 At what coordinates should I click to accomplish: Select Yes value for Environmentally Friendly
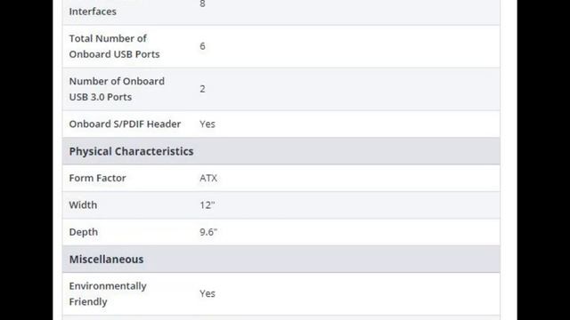pos(208,293)
